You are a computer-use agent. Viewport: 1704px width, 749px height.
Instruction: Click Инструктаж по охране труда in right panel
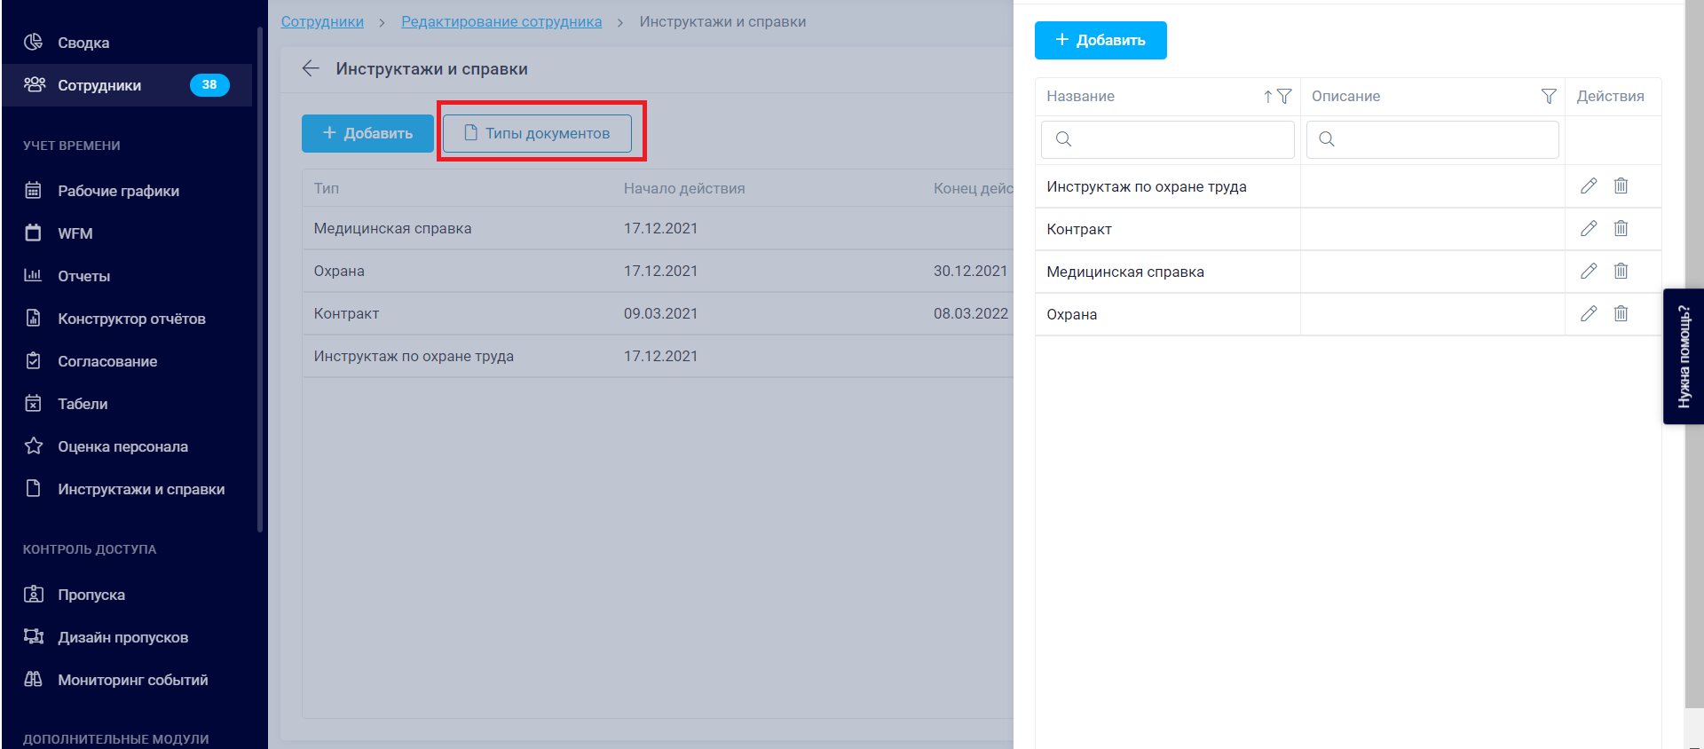pos(1146,186)
